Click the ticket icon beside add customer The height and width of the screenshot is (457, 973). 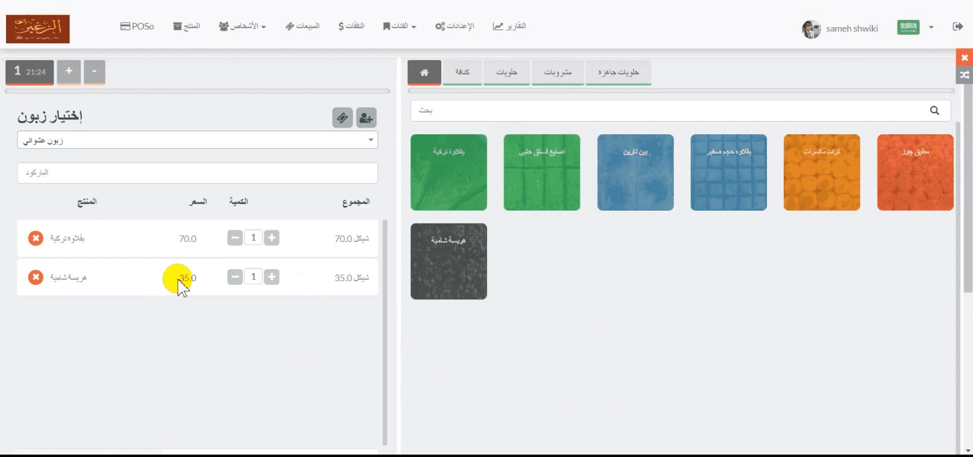[342, 118]
